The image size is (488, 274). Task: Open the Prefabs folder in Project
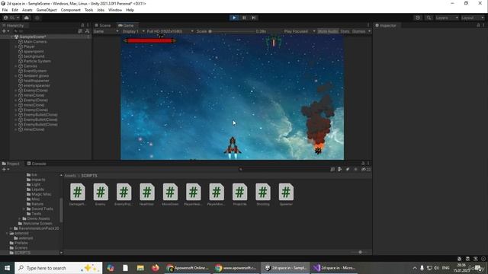pos(21,243)
